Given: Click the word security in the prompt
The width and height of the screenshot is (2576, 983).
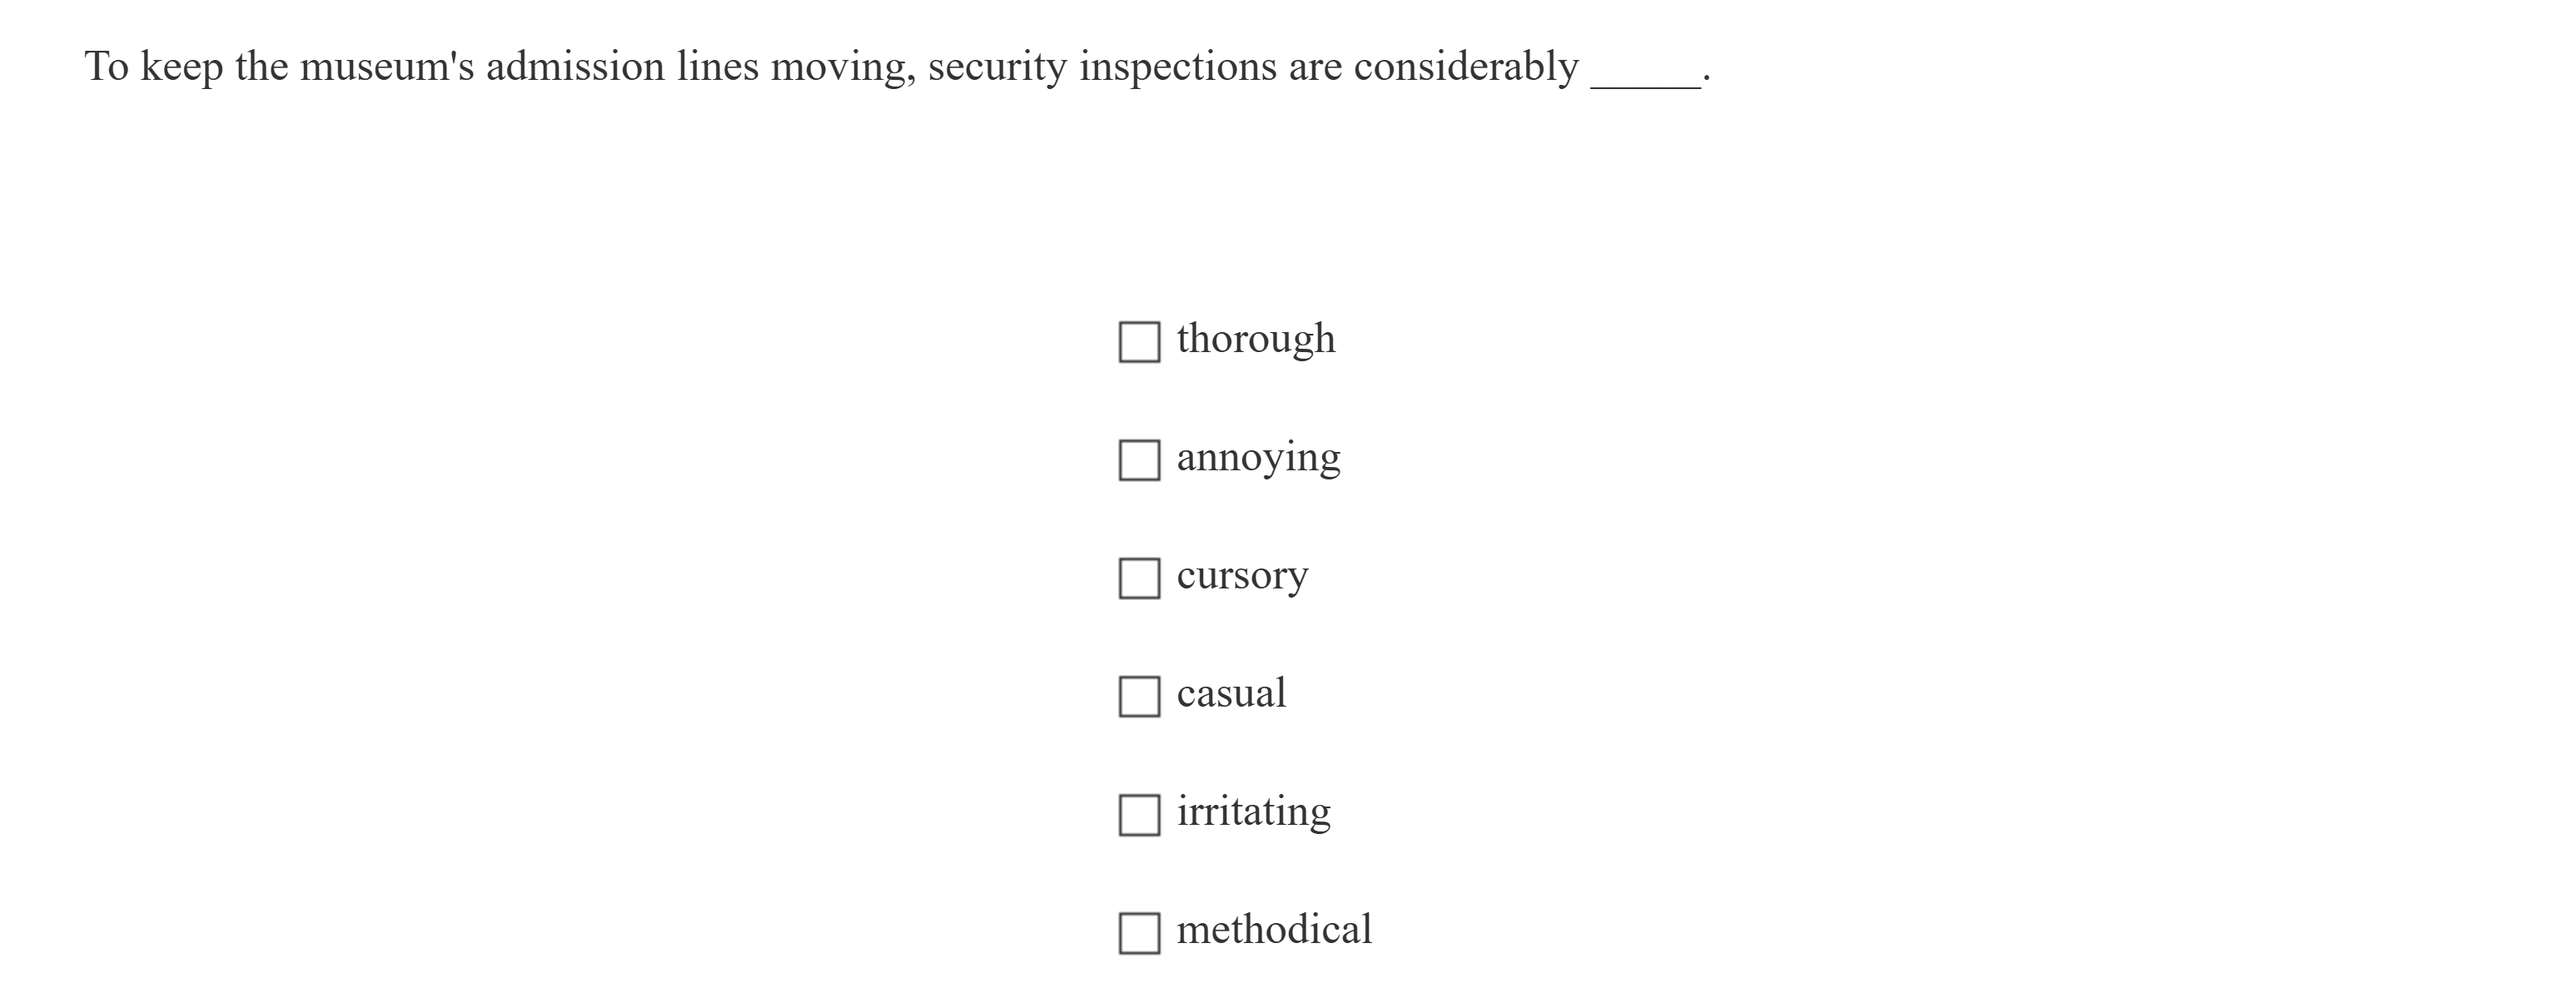Looking at the screenshot, I should point(997,67).
